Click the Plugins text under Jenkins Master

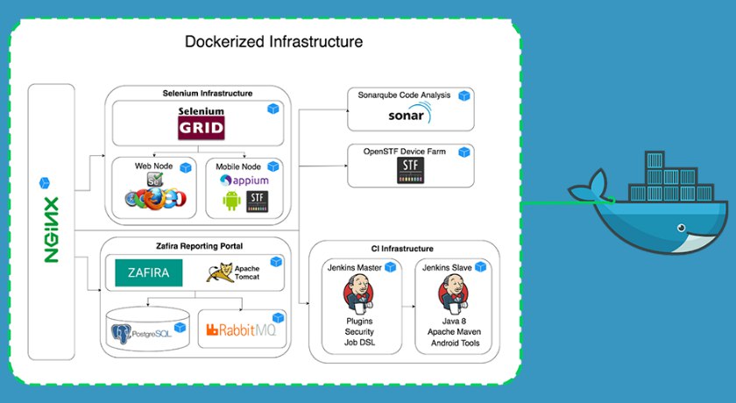coord(359,322)
